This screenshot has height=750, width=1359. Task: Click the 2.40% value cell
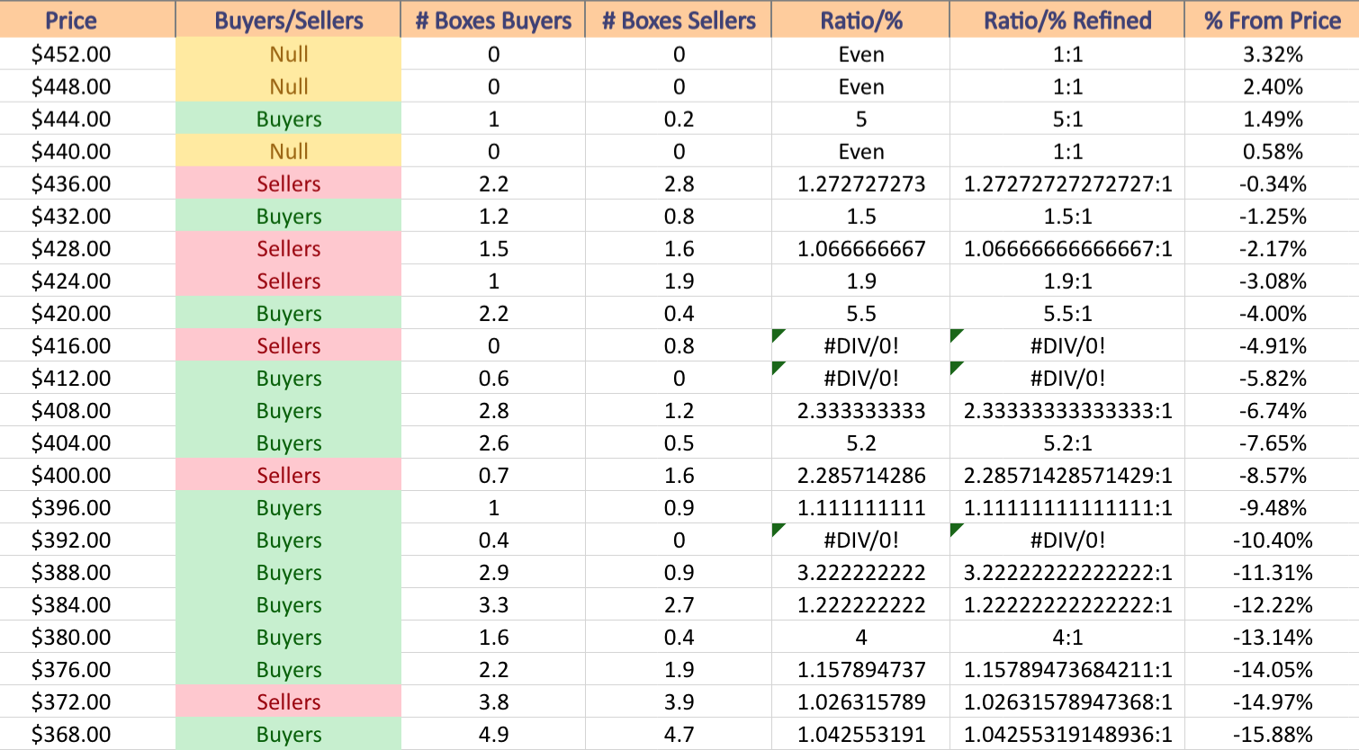pyautogui.click(x=1272, y=86)
